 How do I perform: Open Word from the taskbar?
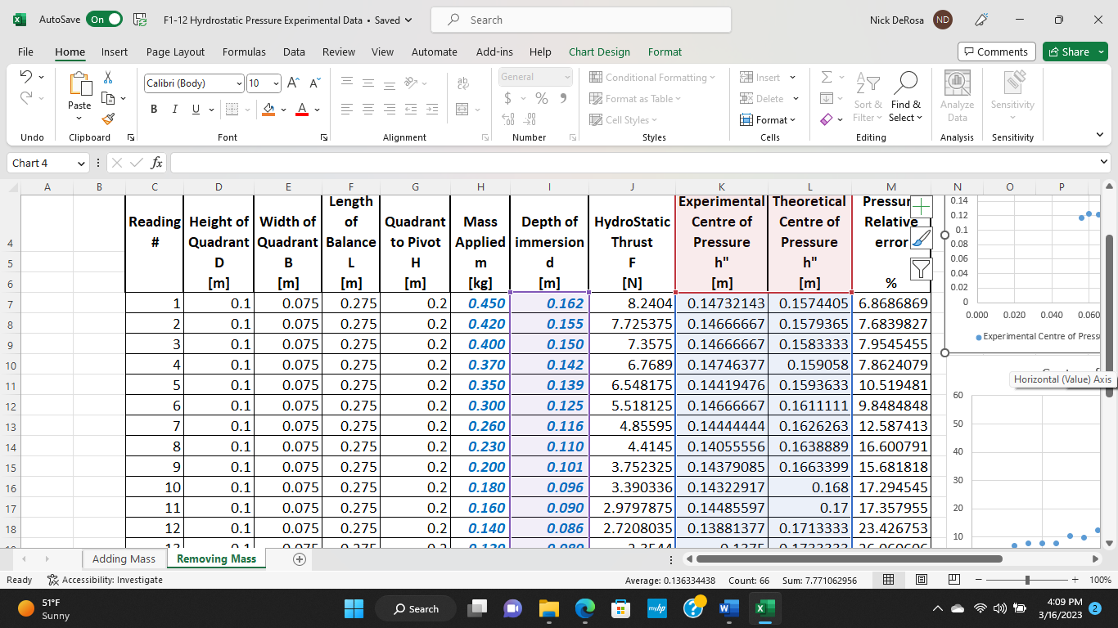click(728, 608)
